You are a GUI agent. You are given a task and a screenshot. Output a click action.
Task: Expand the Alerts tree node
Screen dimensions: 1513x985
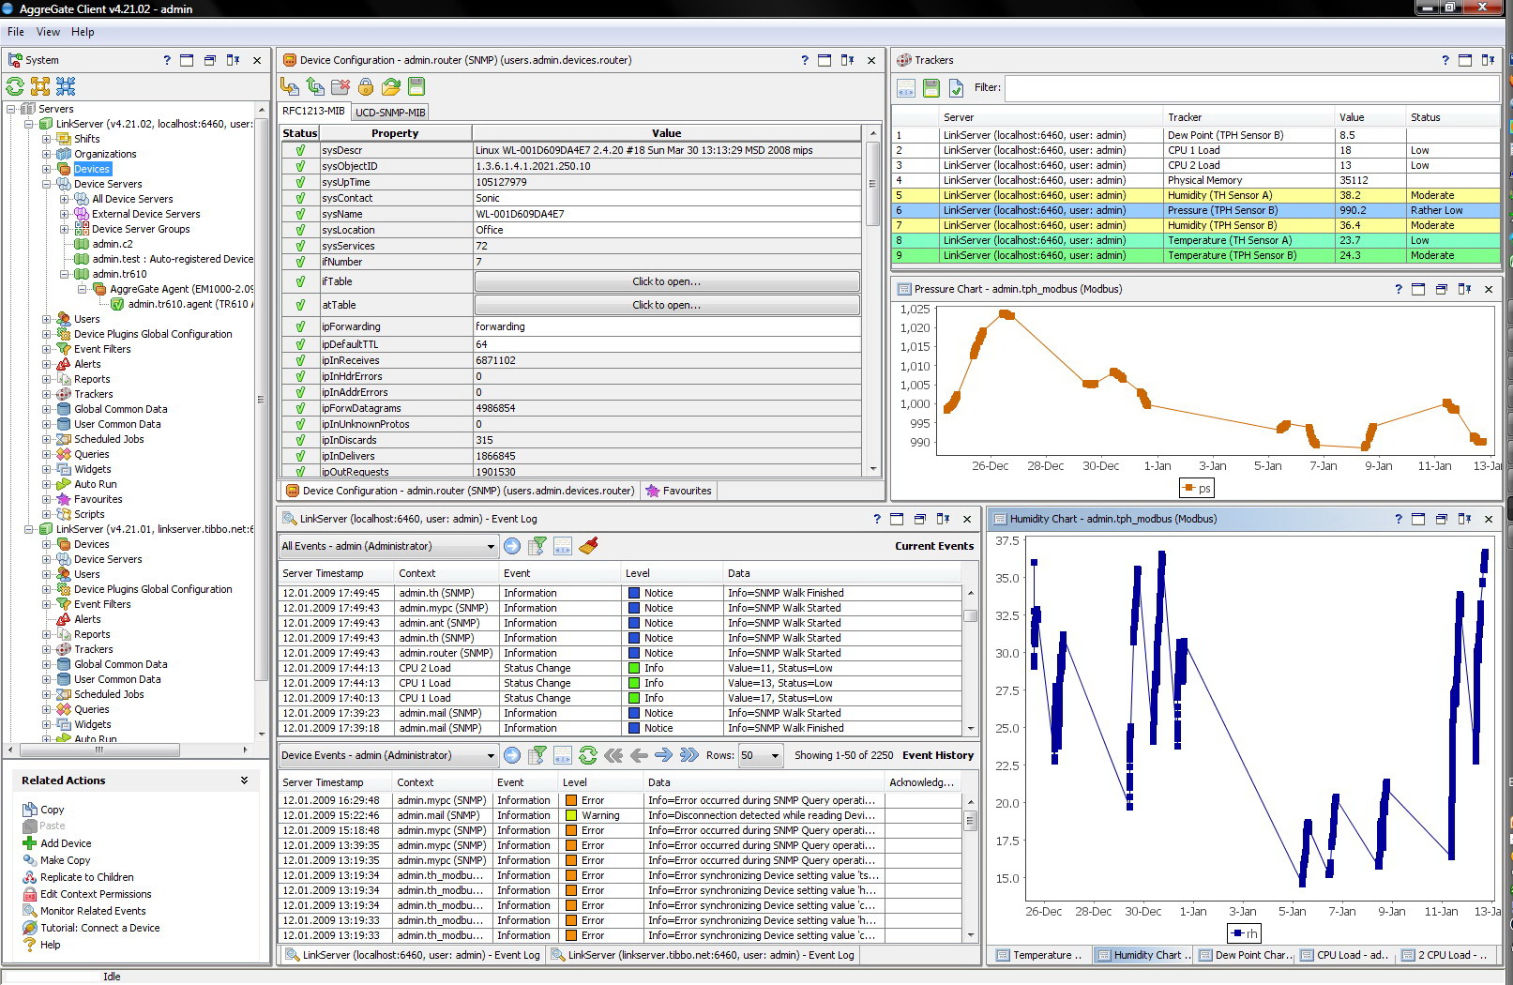47,364
